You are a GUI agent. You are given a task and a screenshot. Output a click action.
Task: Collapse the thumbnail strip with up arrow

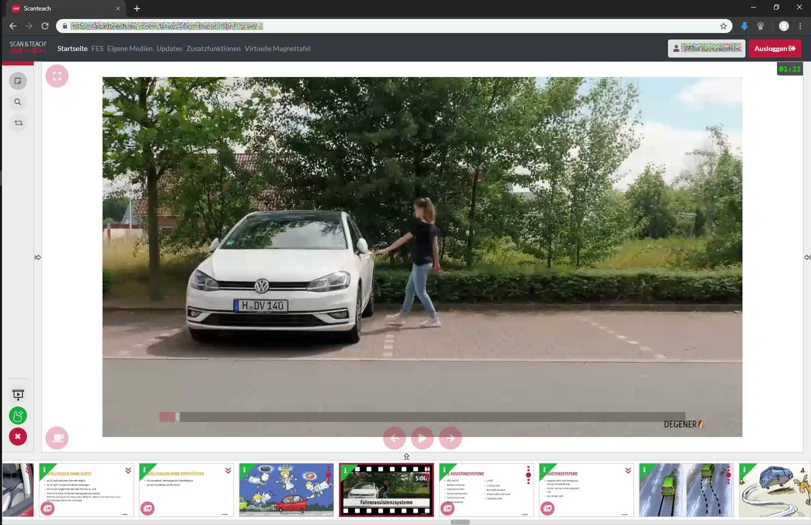(406, 456)
